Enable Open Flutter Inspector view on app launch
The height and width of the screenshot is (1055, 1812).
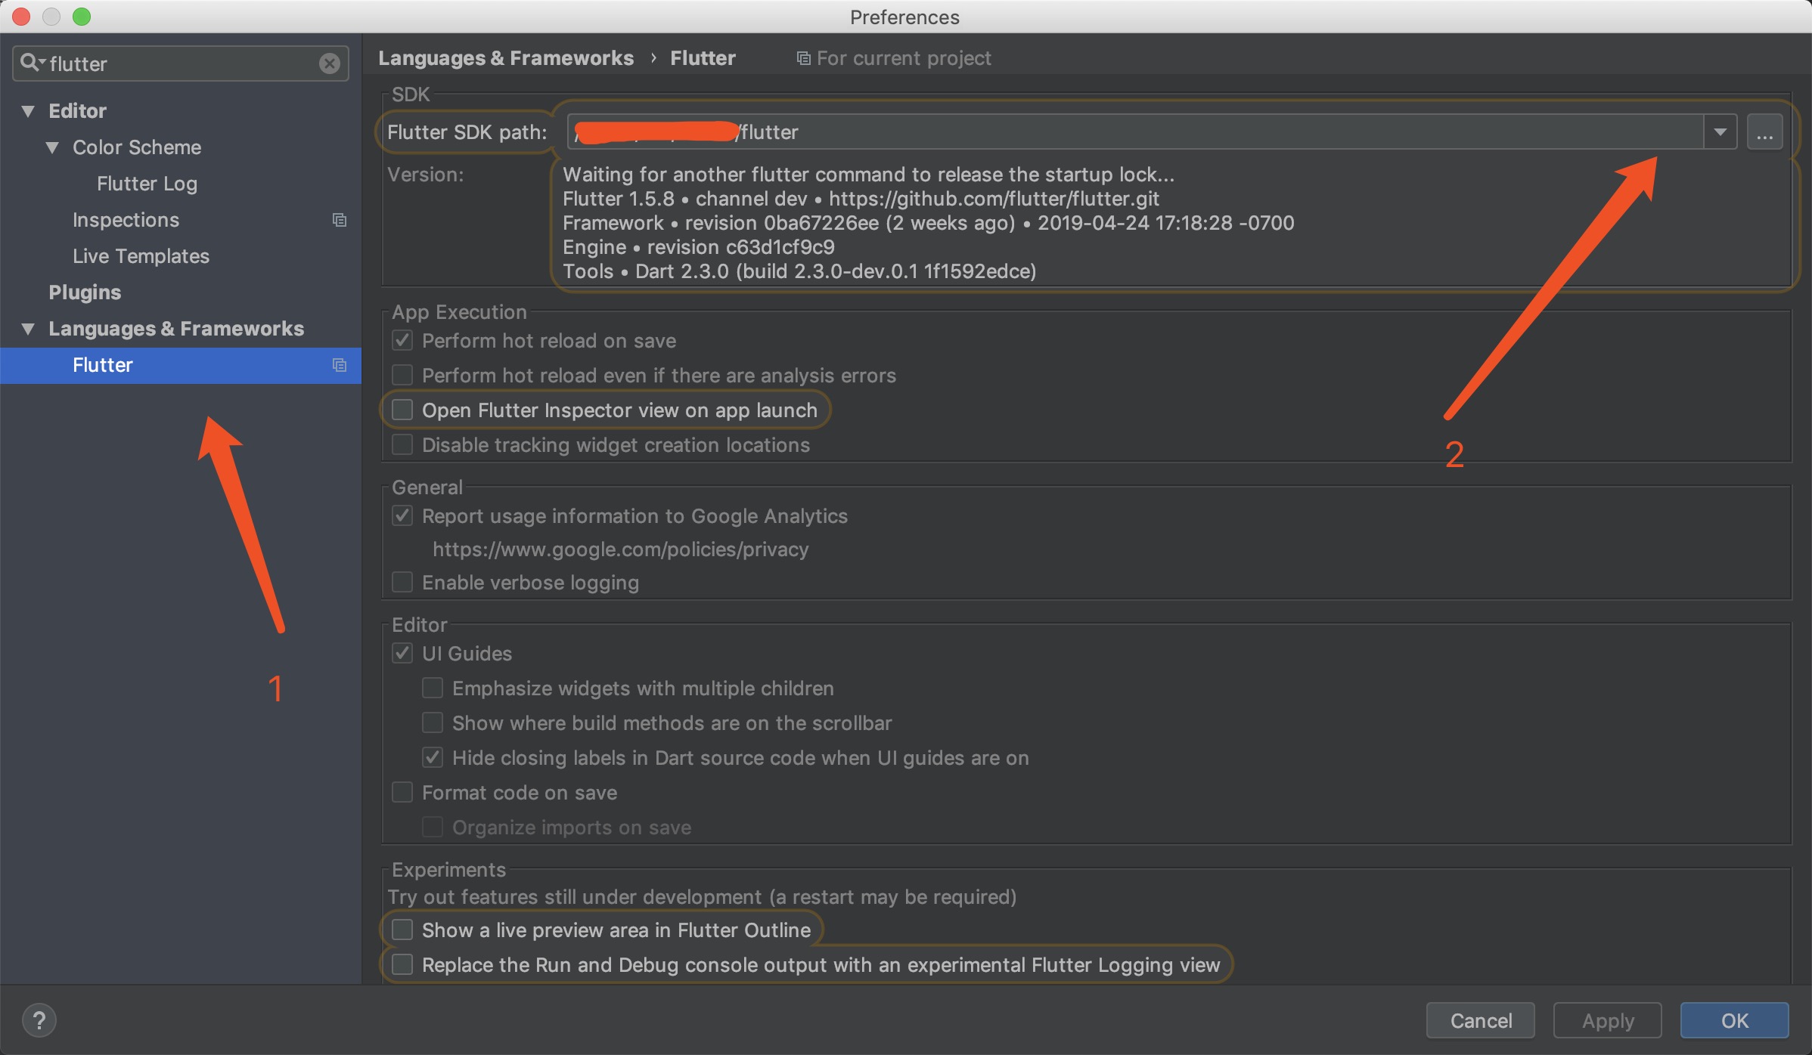pyautogui.click(x=402, y=410)
